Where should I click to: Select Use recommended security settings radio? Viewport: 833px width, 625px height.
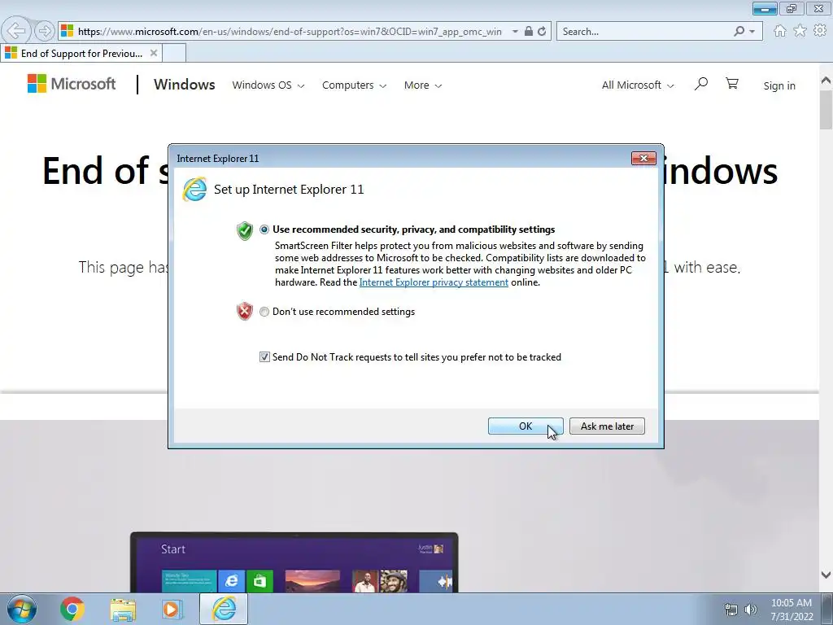click(x=264, y=229)
